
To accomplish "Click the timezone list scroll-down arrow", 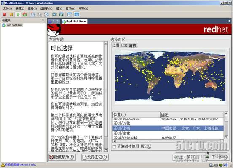I will click(x=226, y=137).
